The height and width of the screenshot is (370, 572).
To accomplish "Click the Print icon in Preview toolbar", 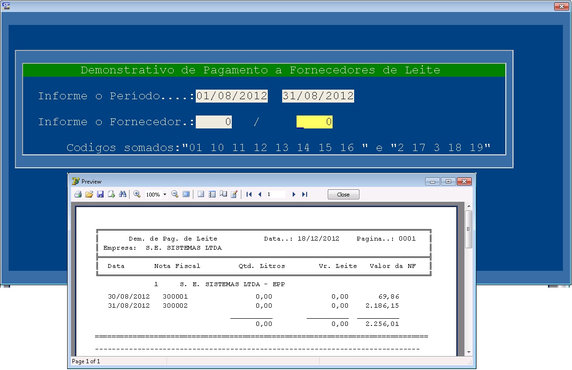I will click(78, 195).
